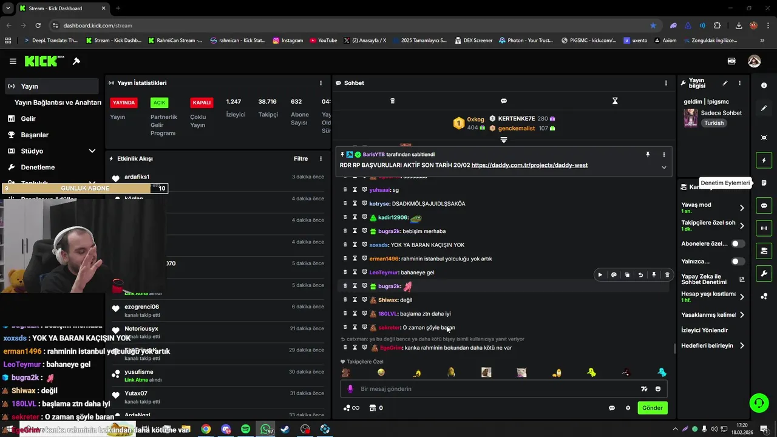This screenshot has width=777, height=437.
Task: Click the play icon in the message hover toolbar
Action: (x=600, y=275)
